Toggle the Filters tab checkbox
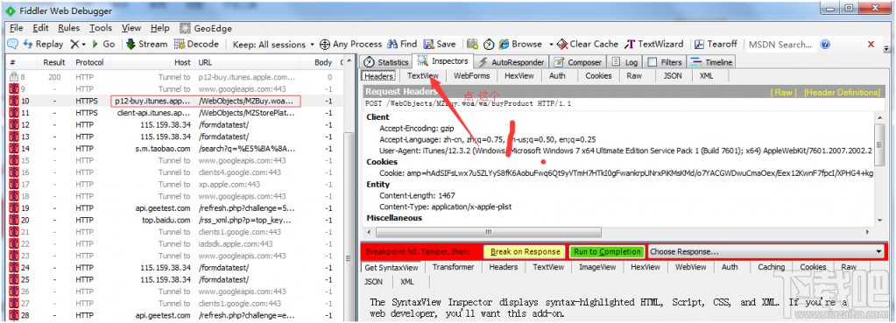The height and width of the screenshot is (323, 896). click(653, 62)
